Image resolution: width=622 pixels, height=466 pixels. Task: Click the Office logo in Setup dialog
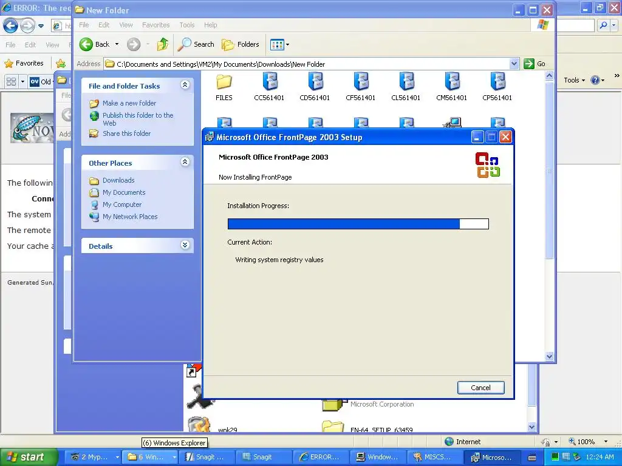488,165
